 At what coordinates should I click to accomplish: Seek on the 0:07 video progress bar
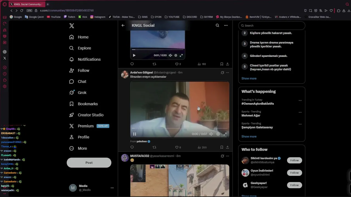coord(180,128)
